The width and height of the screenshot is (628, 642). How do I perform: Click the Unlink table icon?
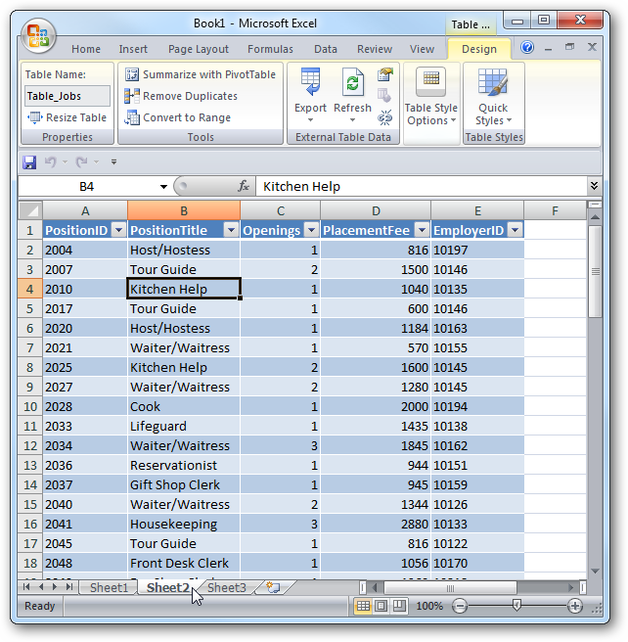[385, 117]
